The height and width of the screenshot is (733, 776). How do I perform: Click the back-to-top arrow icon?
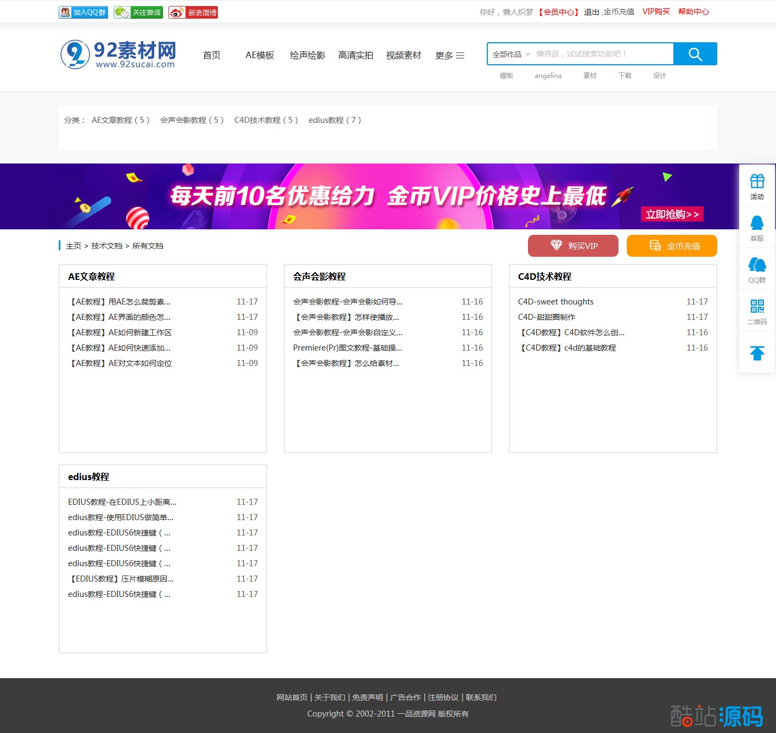pos(757,353)
